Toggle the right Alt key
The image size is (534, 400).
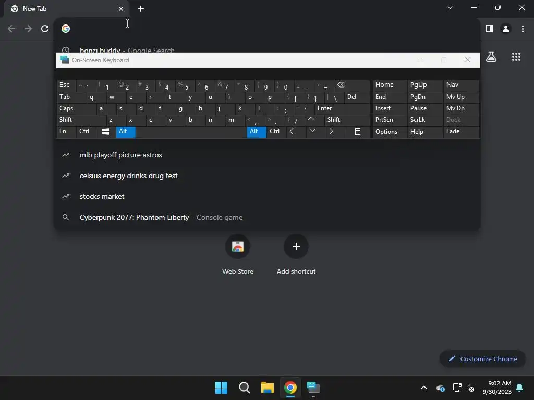pyautogui.click(x=257, y=132)
